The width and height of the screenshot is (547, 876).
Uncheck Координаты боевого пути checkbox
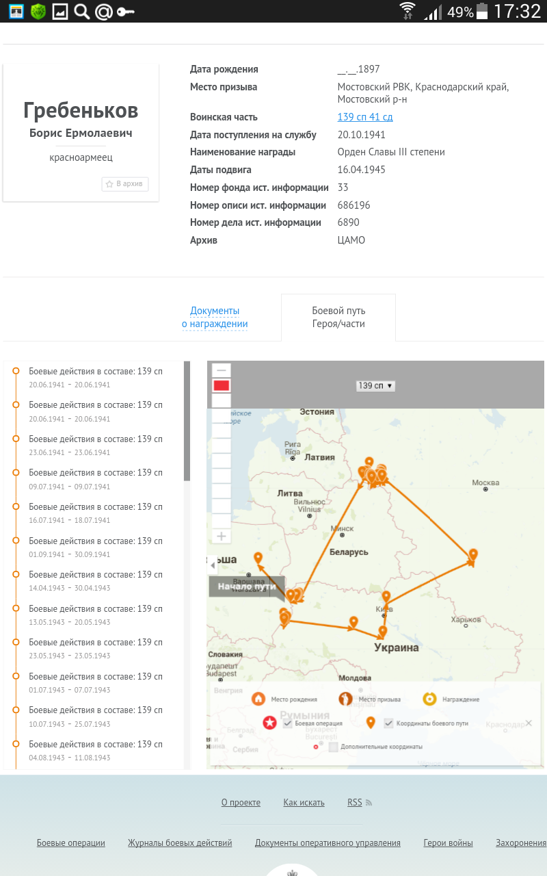389,723
